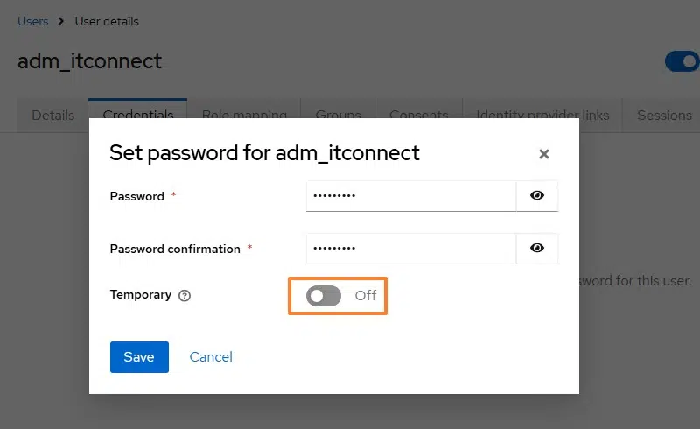Switch to the Credentials tab

137,114
